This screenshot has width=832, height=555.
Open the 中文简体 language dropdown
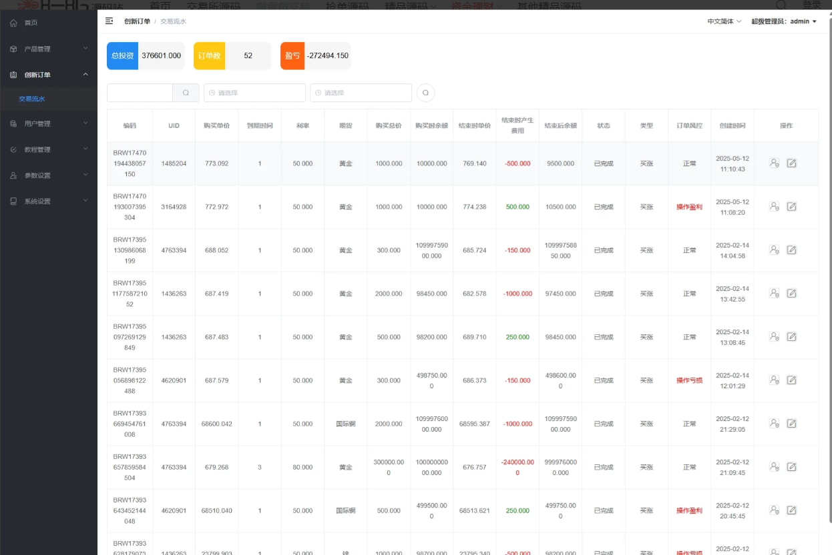tap(724, 21)
